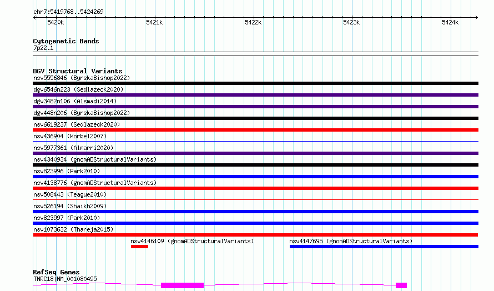Select the black bar under nsv4340934
494x291 pixels.
(255, 165)
